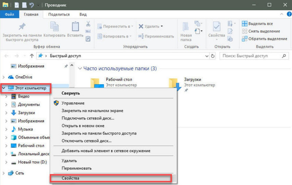Image resolution: width=292 pixels, height=185 pixels.
Task: Click the Поиск: Быстрый доступ search field
Action: tap(254, 56)
